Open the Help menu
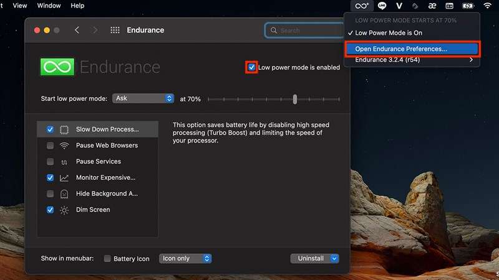The height and width of the screenshot is (280, 499). point(77,6)
